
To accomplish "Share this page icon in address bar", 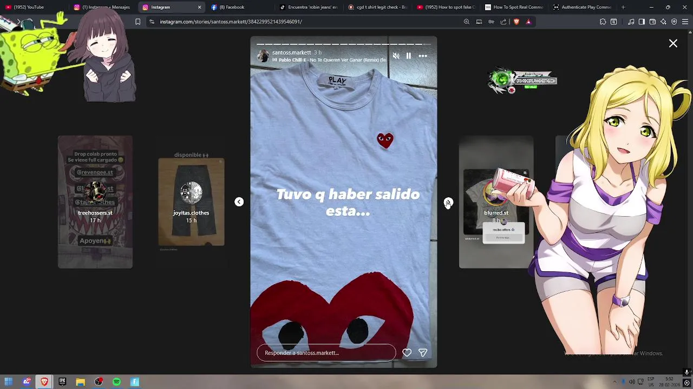I will click(504, 22).
